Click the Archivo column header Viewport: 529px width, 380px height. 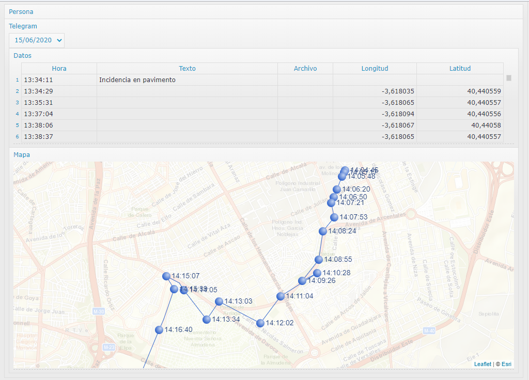305,69
